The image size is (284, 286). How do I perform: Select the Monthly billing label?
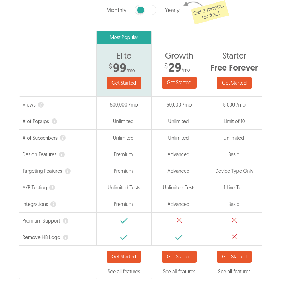[x=116, y=10]
